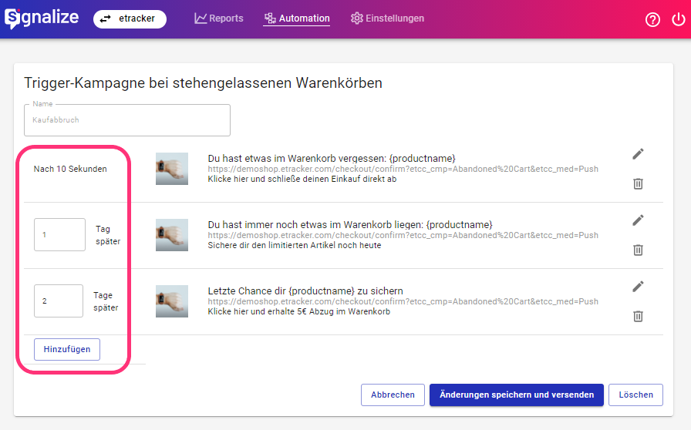The width and height of the screenshot is (691, 430).
Task: Click the '2 Tage später' delay field
Action: (x=59, y=301)
